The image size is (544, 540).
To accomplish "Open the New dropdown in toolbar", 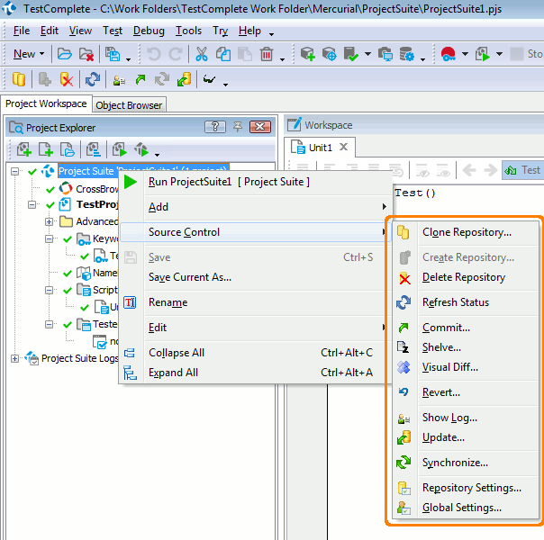I will (x=29, y=54).
